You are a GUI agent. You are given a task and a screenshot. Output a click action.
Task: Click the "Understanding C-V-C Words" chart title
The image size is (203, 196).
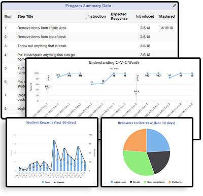coord(114,63)
